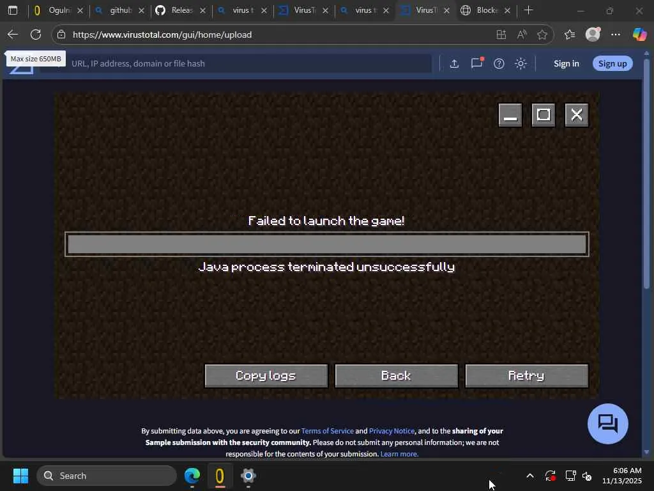654x491 pixels.
Task: Maximize the launcher overlay window
Action: click(544, 115)
